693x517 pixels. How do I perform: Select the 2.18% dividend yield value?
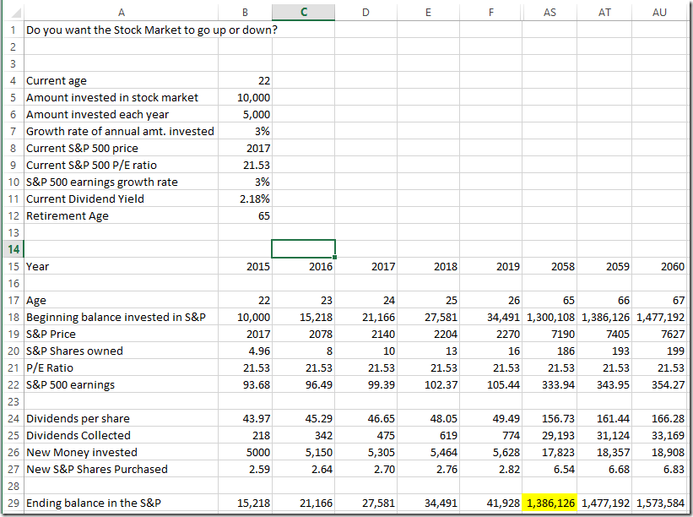(246, 199)
